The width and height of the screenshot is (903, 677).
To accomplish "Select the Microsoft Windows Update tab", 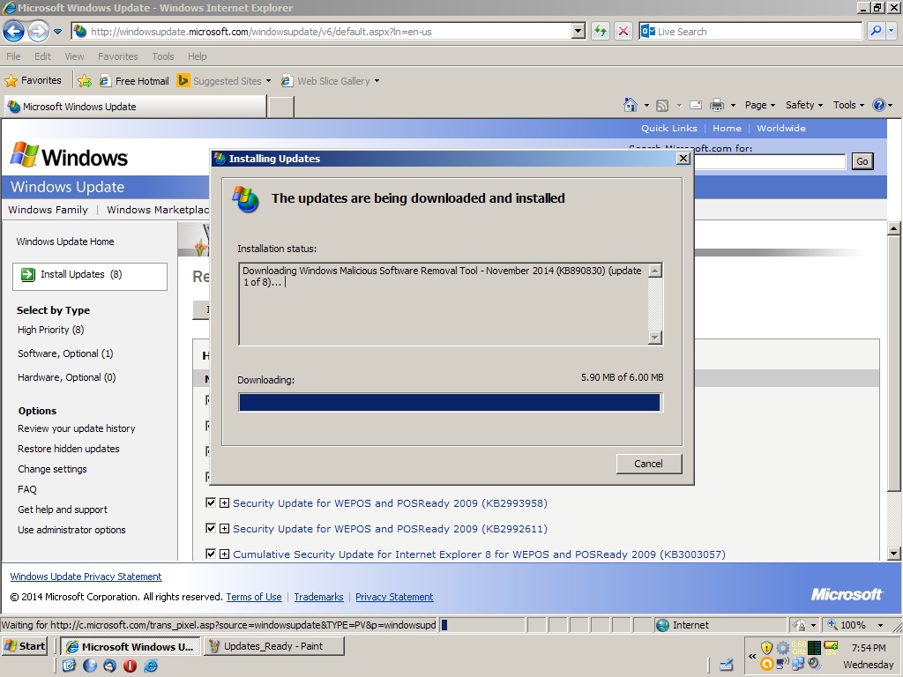I will [x=136, y=107].
